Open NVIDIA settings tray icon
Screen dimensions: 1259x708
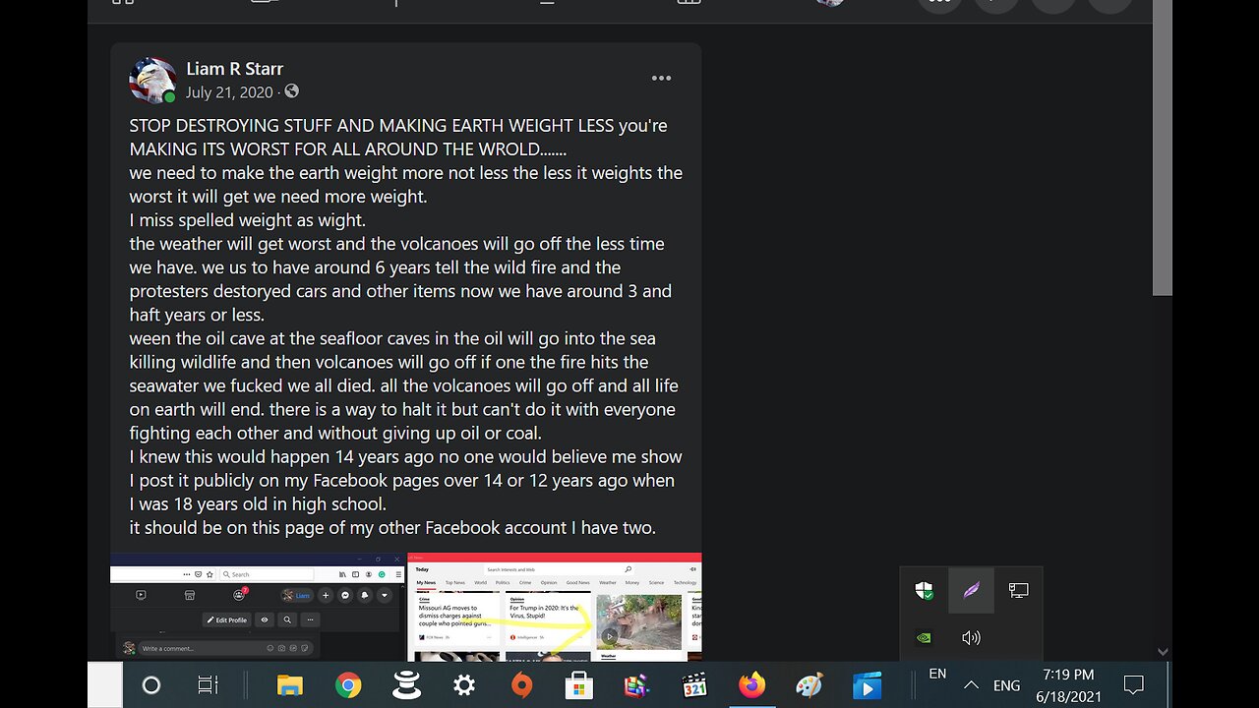(x=924, y=637)
